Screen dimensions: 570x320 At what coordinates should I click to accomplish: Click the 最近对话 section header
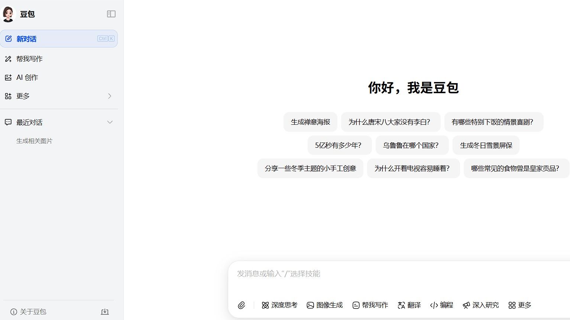[59, 122]
